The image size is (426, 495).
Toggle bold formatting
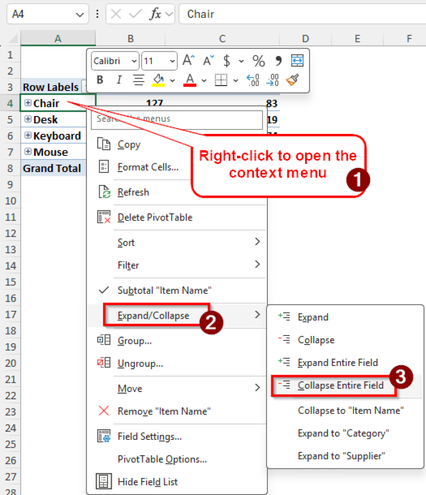tap(100, 79)
